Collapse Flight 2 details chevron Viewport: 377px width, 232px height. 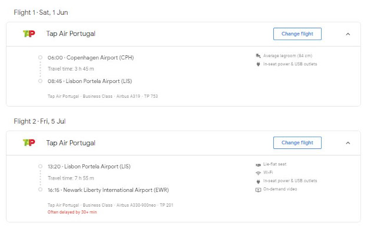tap(348, 143)
